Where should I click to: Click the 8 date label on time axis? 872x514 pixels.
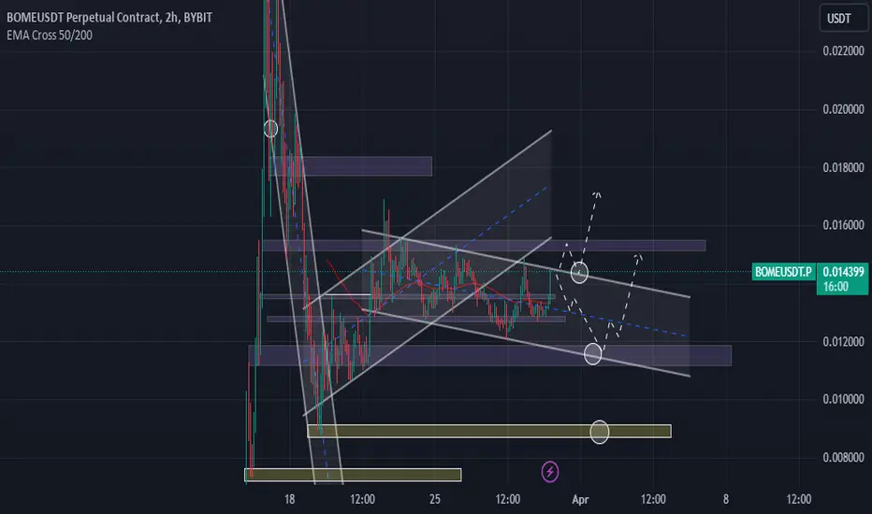726,499
